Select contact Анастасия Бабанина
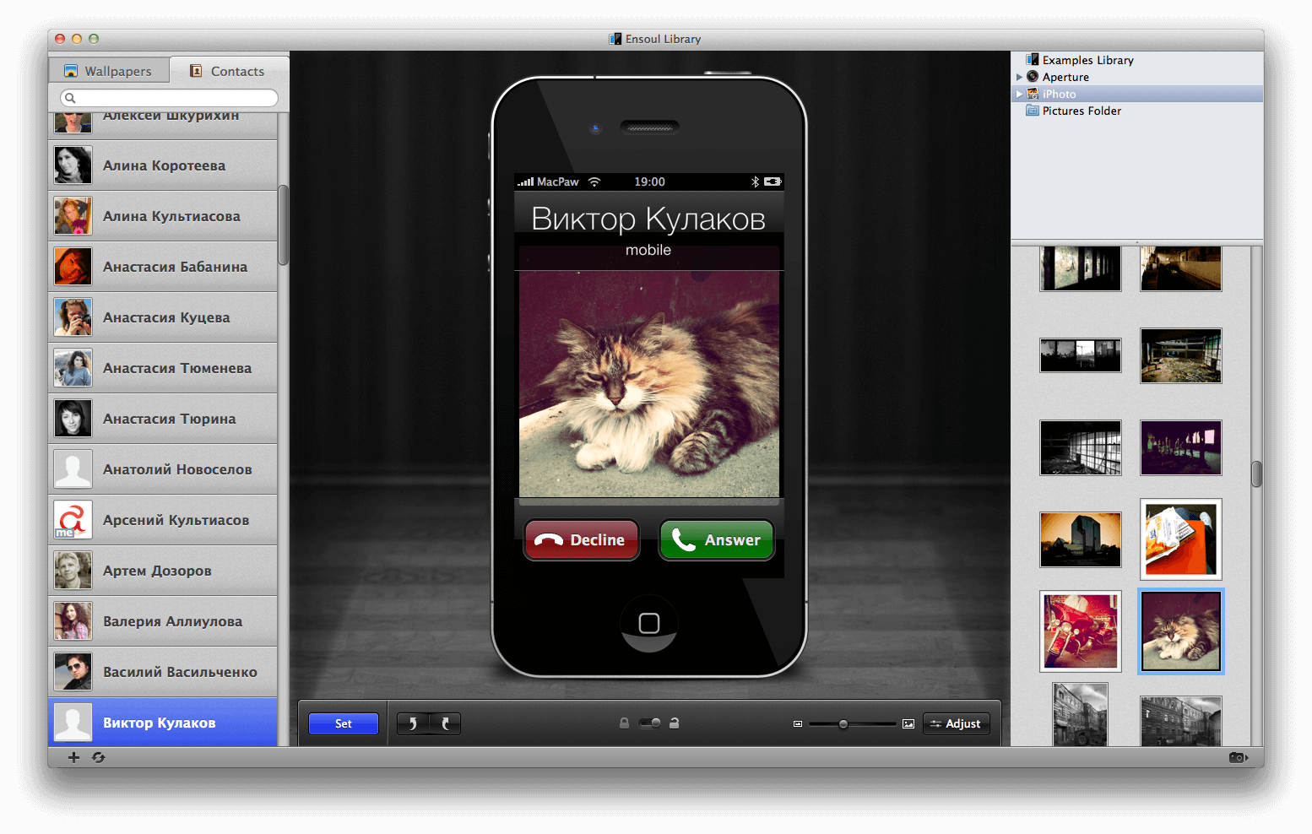 tap(163, 267)
